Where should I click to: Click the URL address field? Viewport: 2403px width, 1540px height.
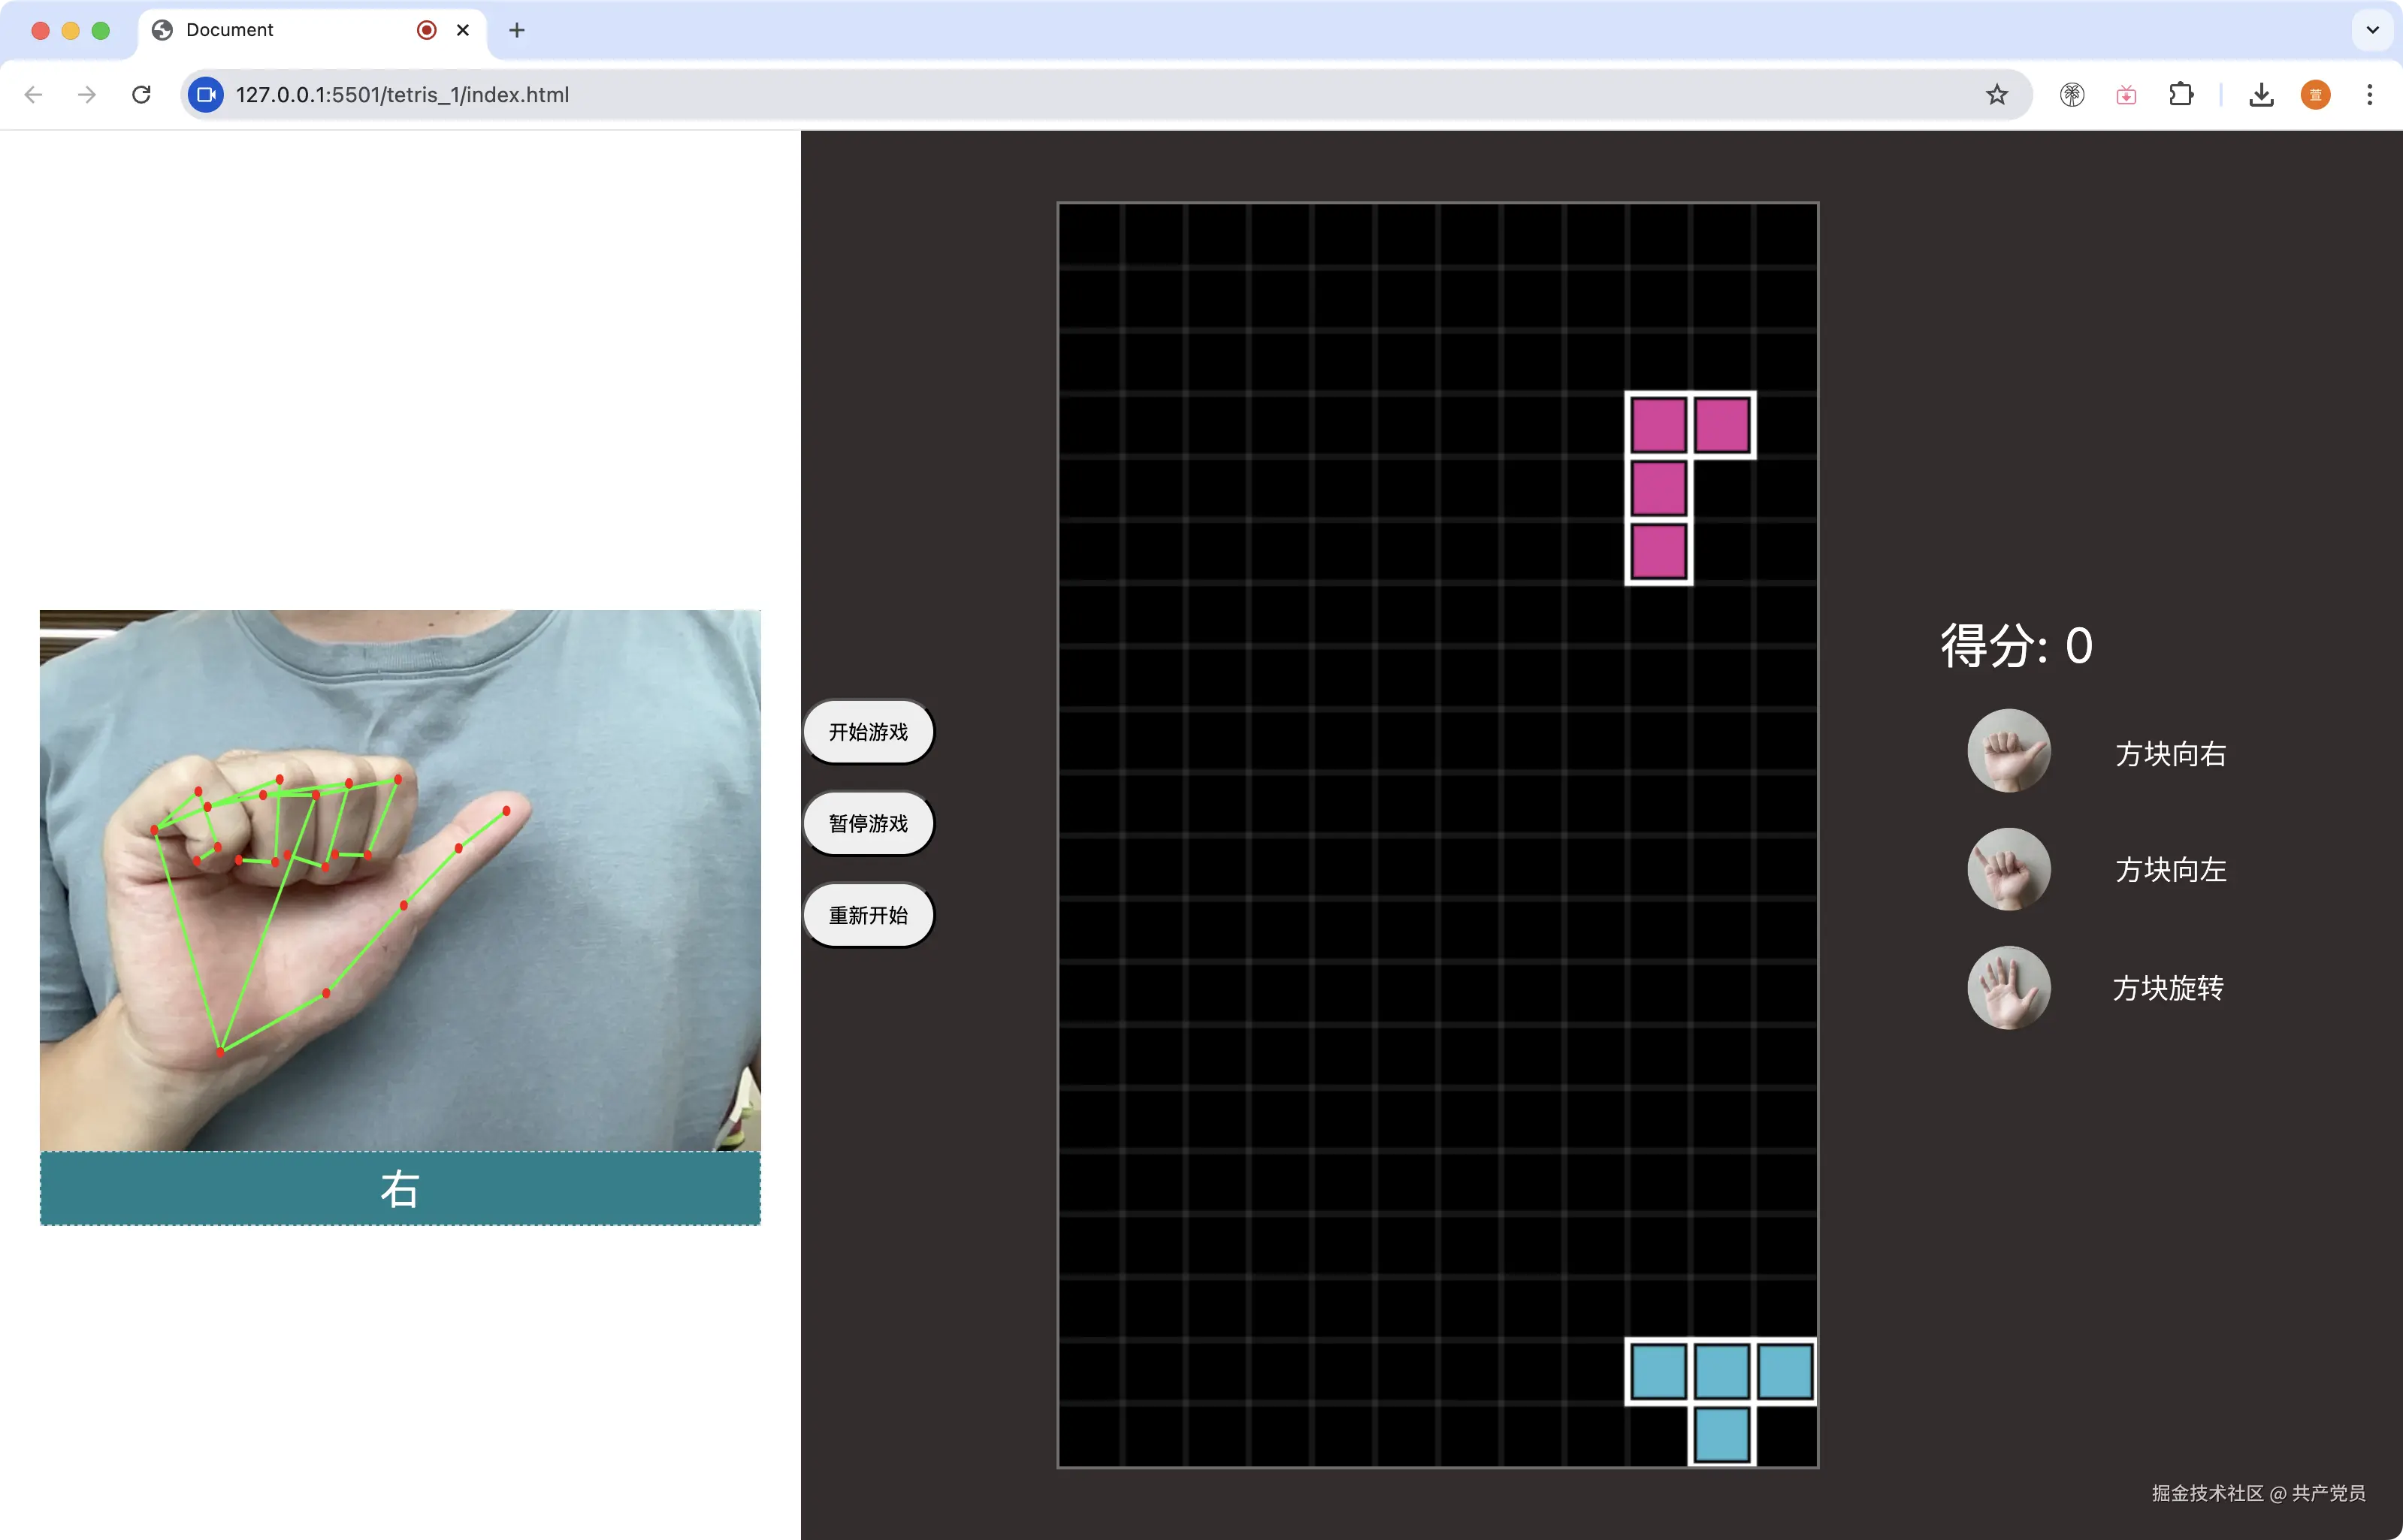tap(1000, 95)
